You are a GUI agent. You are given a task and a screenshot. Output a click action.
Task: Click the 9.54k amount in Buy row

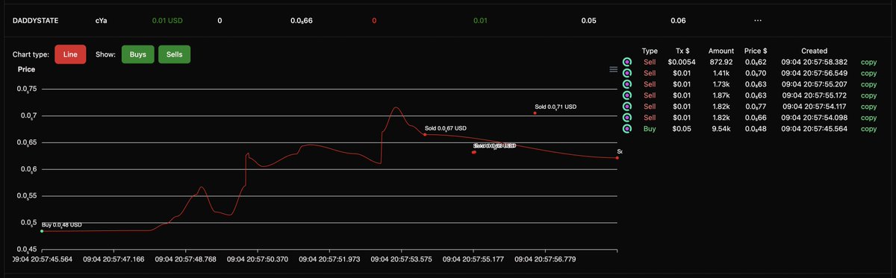point(723,129)
